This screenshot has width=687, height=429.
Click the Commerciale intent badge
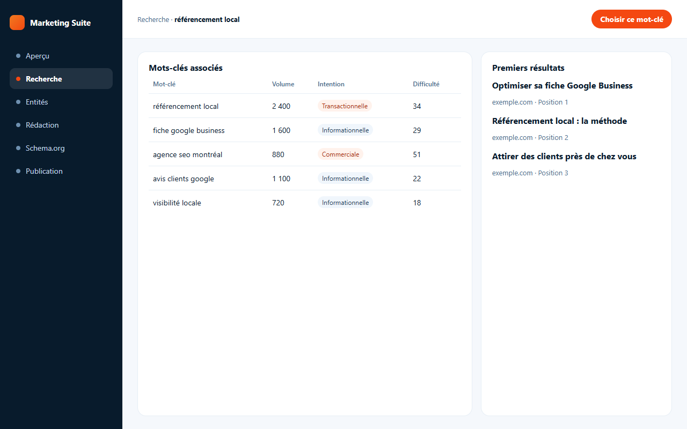point(340,154)
